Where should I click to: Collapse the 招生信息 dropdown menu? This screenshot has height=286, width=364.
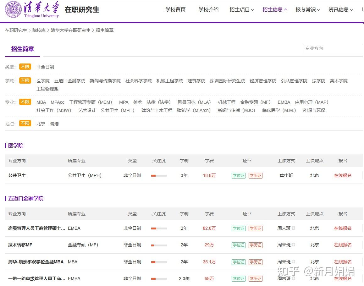tap(275, 9)
